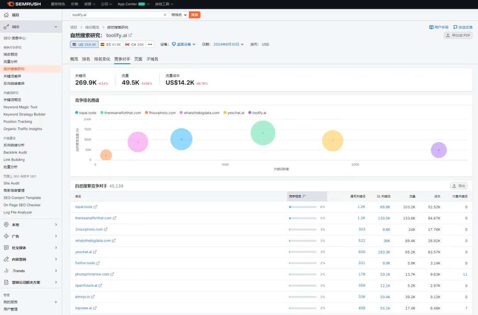
Task: Open Keyword Magic Tool in sidebar
Action: [20, 107]
